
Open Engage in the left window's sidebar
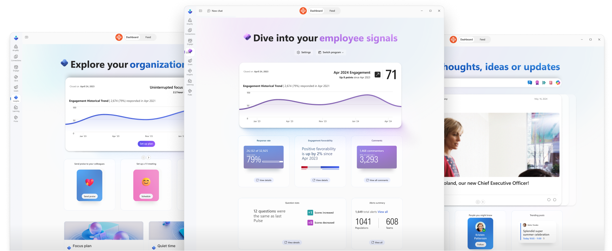(16, 68)
